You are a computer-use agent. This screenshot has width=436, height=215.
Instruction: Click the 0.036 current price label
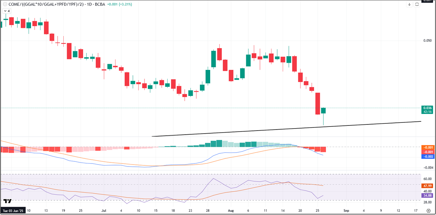[428, 108]
